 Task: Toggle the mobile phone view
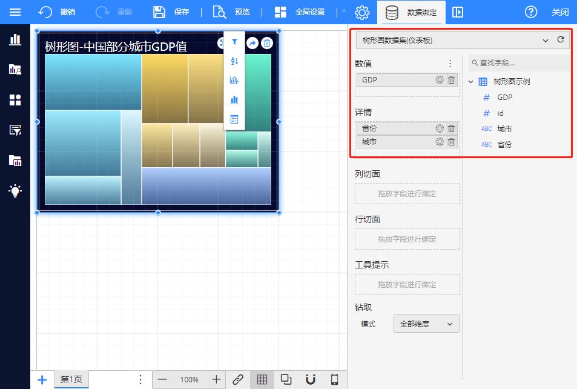click(334, 379)
